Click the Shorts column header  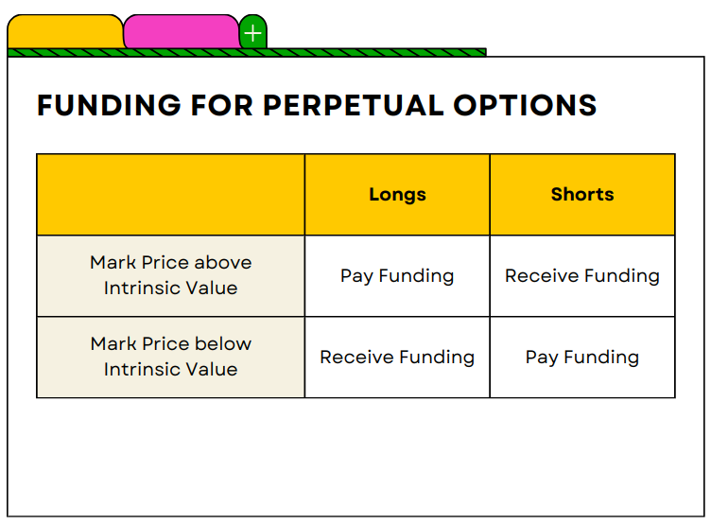click(582, 195)
